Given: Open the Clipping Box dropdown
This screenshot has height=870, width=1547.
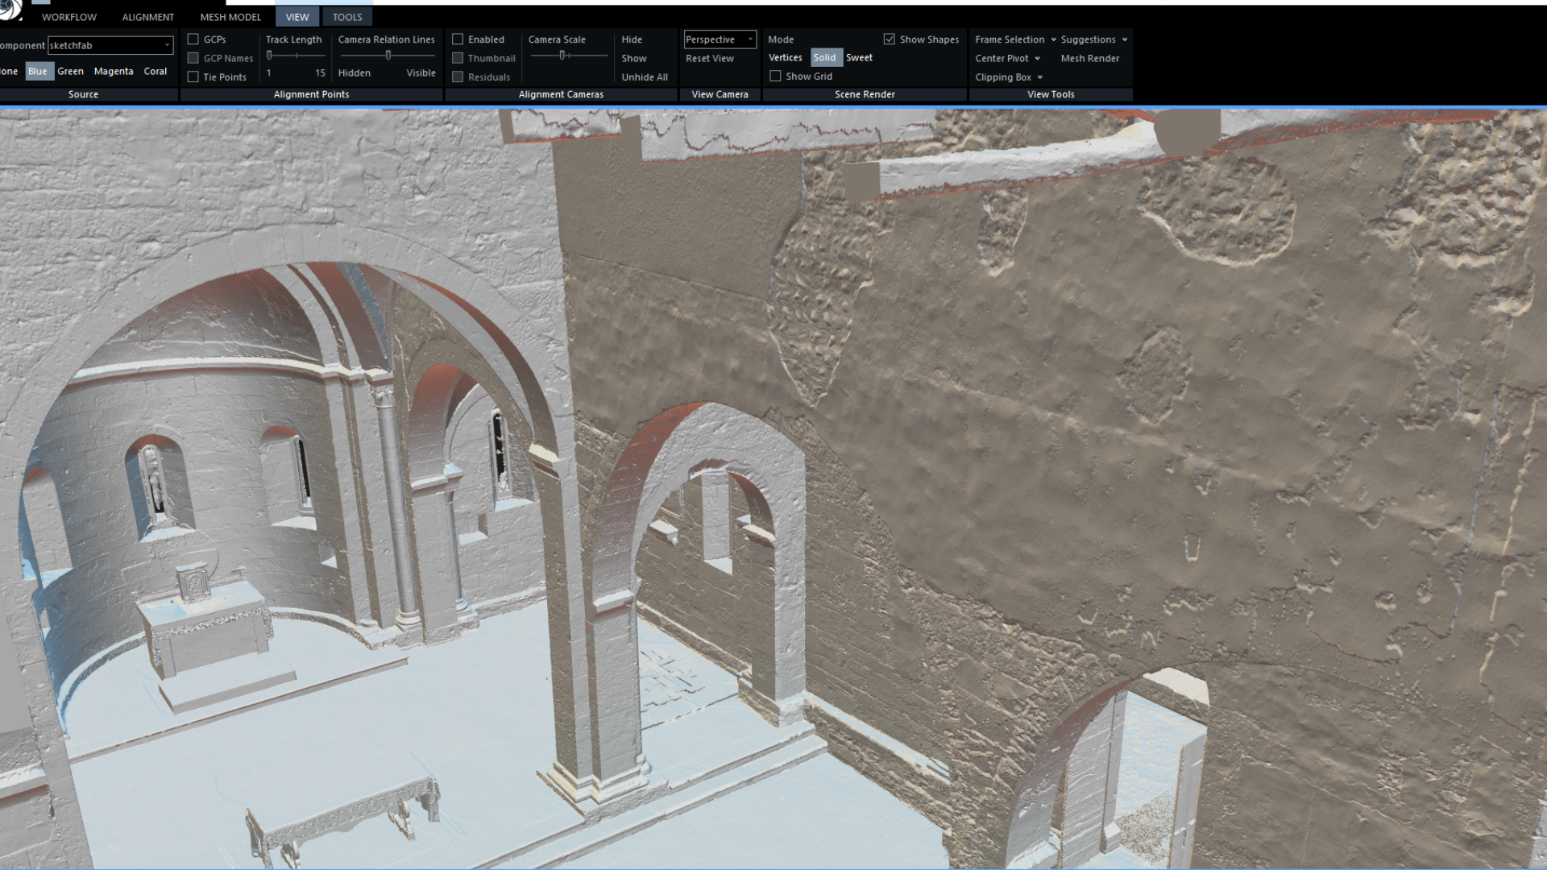Looking at the screenshot, I should [x=1040, y=77].
